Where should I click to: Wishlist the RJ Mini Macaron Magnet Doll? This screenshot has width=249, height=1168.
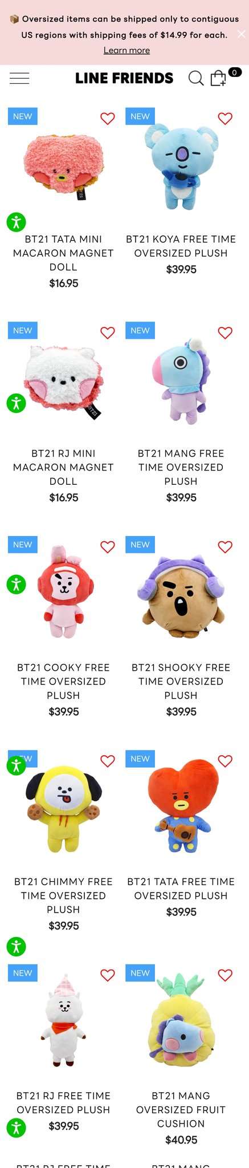click(x=108, y=332)
